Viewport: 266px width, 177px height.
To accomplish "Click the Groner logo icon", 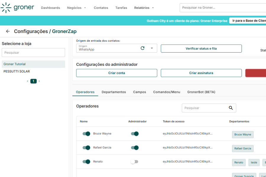I will click(6, 8).
